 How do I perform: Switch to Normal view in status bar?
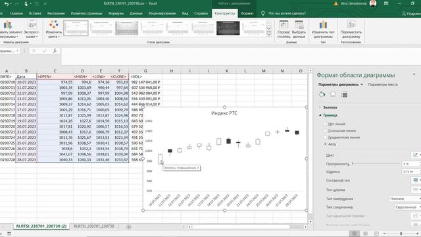(355, 234)
